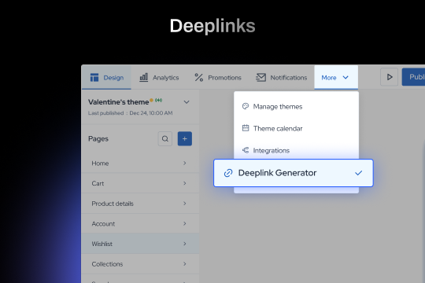The width and height of the screenshot is (425, 283).
Task: Select Deeplink Generator option
Action: pos(294,173)
